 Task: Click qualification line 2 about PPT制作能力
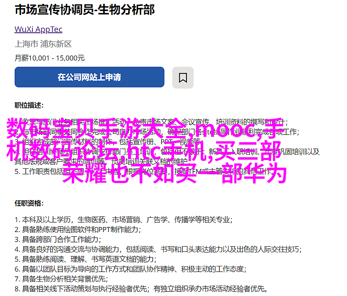(77, 230)
